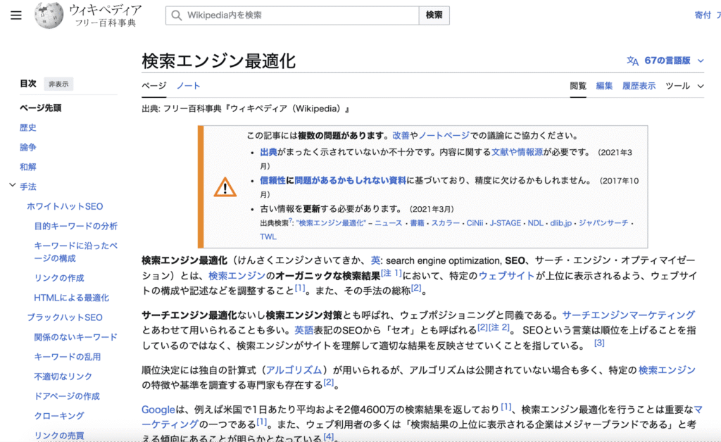Image resolution: width=721 pixels, height=442 pixels.
Task: Select the 閲覧 view tab
Action: pyautogui.click(x=578, y=86)
